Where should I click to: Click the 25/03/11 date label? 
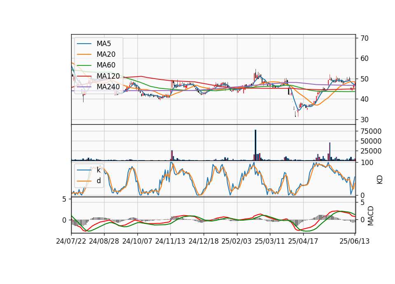[x=270, y=241]
